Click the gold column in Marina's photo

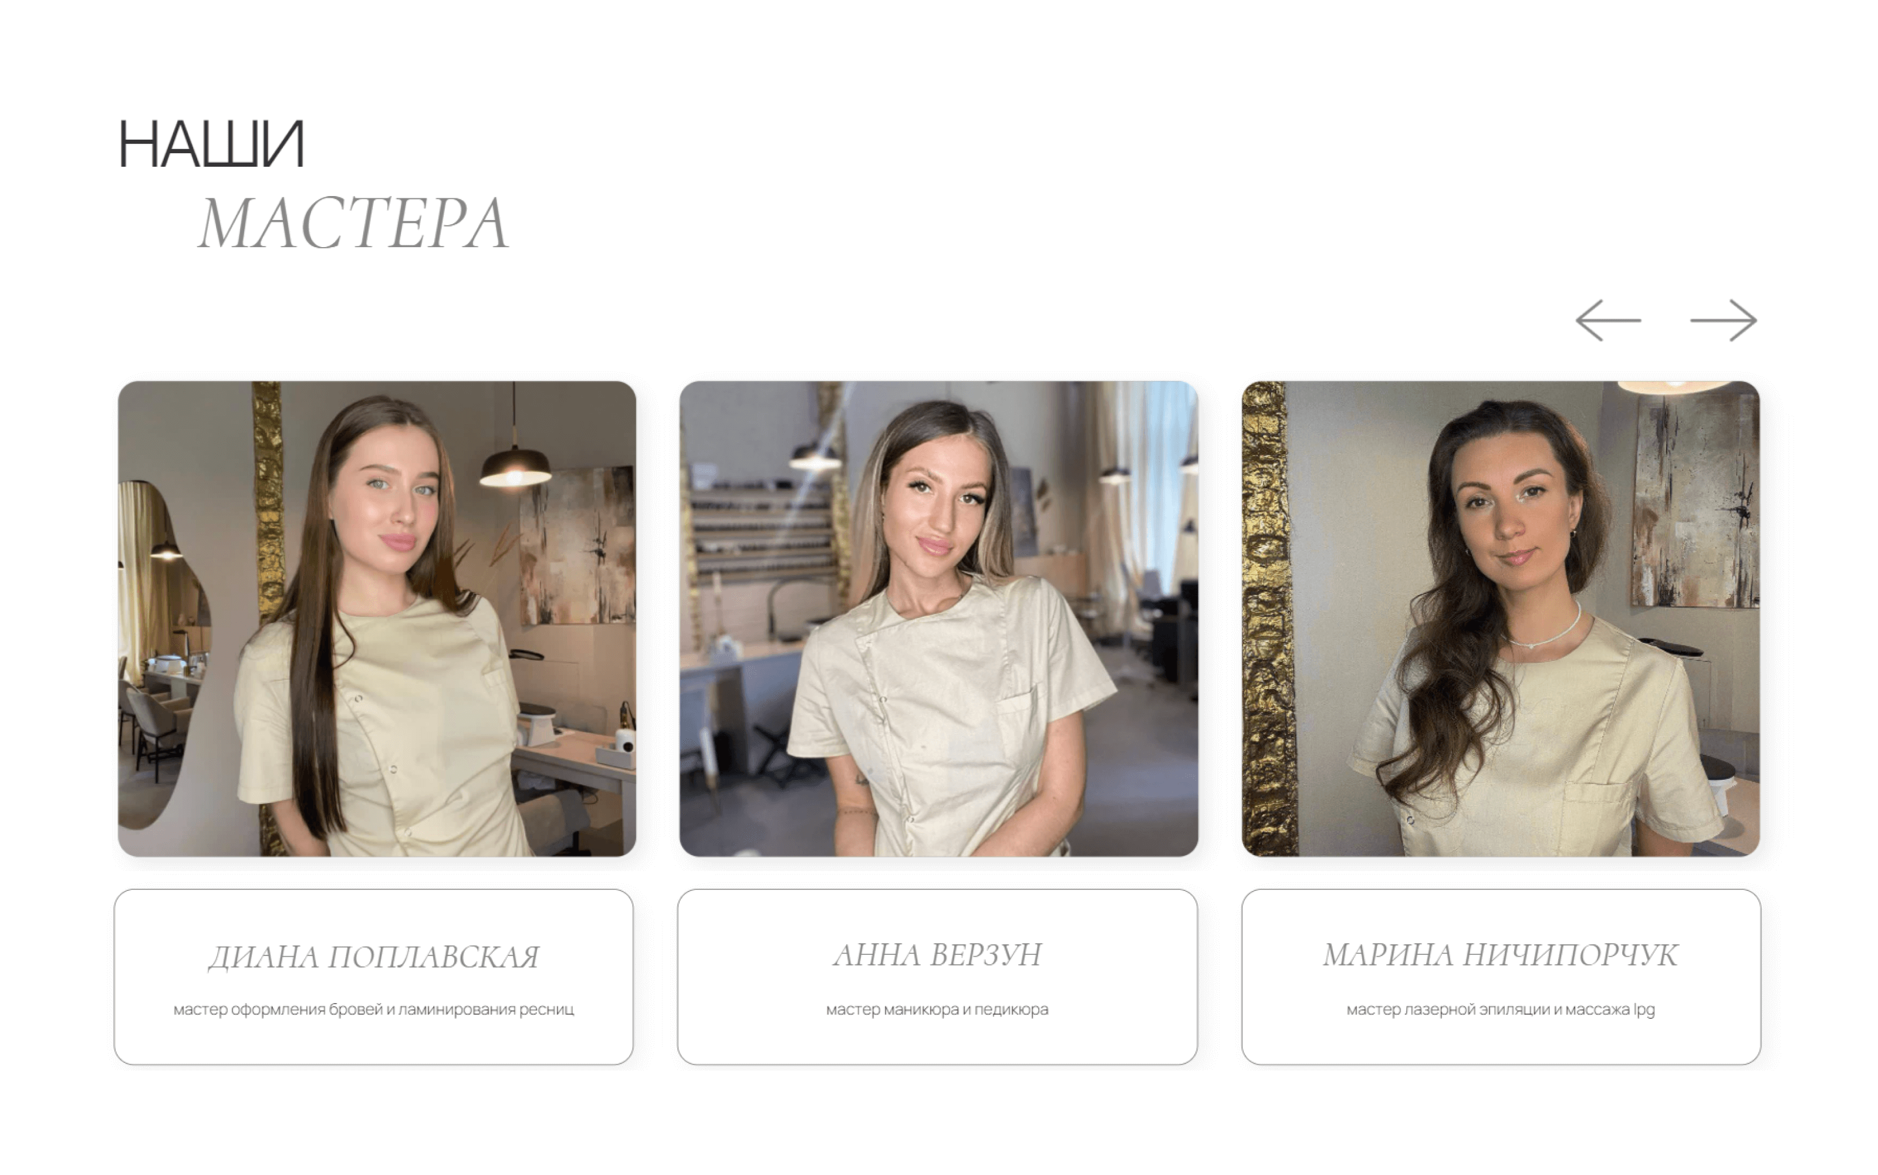(x=1267, y=619)
